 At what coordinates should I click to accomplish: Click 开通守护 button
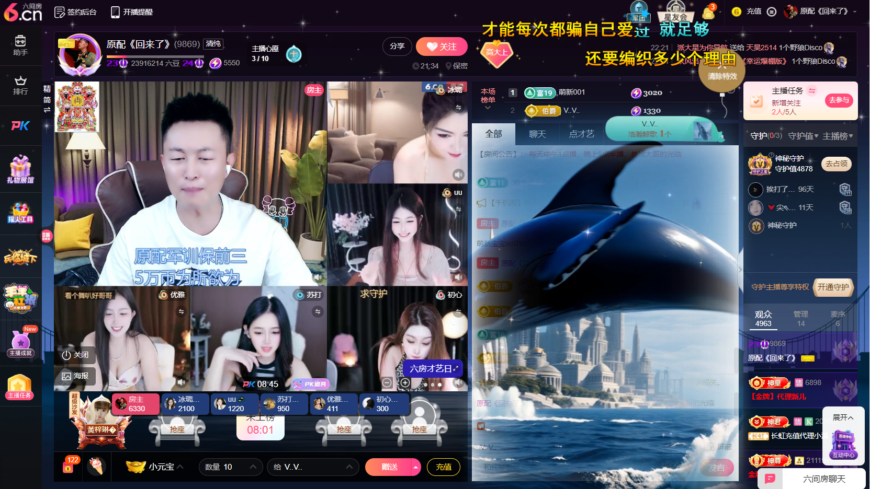tap(833, 287)
